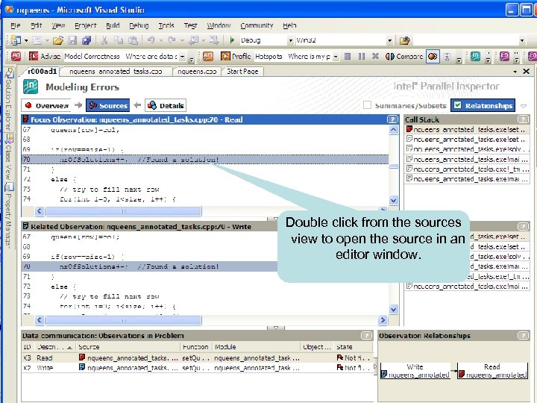Open Property Manager side tab
Screen dimensions: 537x403
point(9,215)
